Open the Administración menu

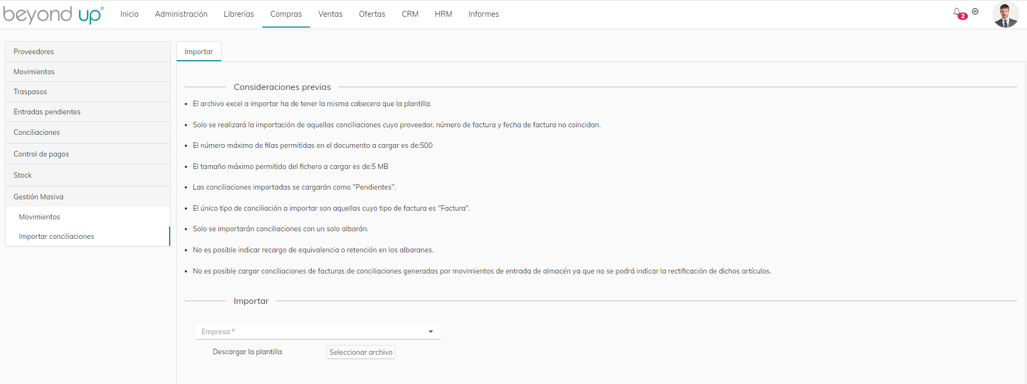[x=181, y=14]
